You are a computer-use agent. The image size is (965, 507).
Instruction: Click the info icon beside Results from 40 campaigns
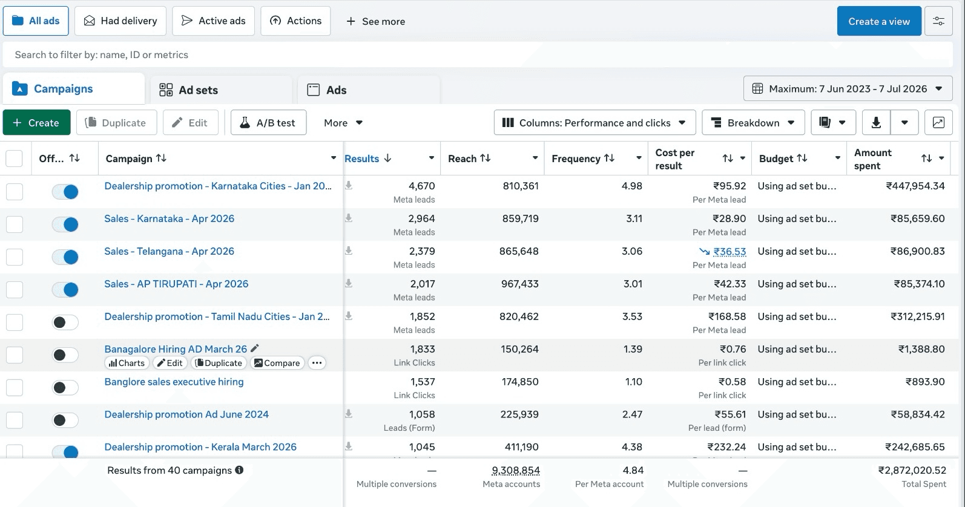tap(239, 470)
